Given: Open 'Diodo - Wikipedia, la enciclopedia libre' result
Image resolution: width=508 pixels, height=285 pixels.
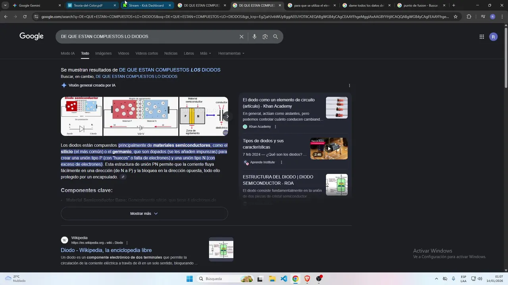Looking at the screenshot, I should tap(106, 250).
